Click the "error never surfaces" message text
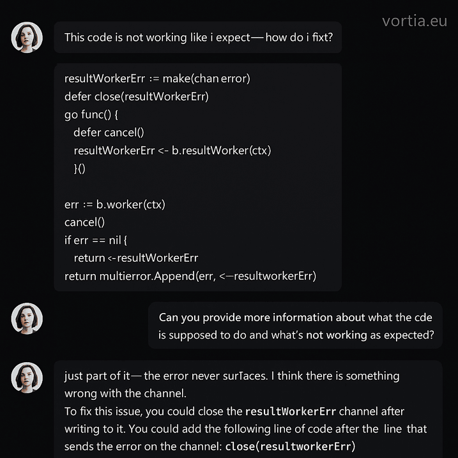Viewport: 458px width, 458px height. [232, 376]
